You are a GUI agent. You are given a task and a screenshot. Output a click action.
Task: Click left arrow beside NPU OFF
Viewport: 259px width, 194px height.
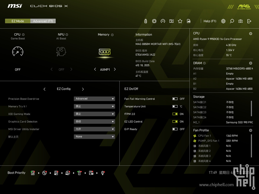pos(52,69)
